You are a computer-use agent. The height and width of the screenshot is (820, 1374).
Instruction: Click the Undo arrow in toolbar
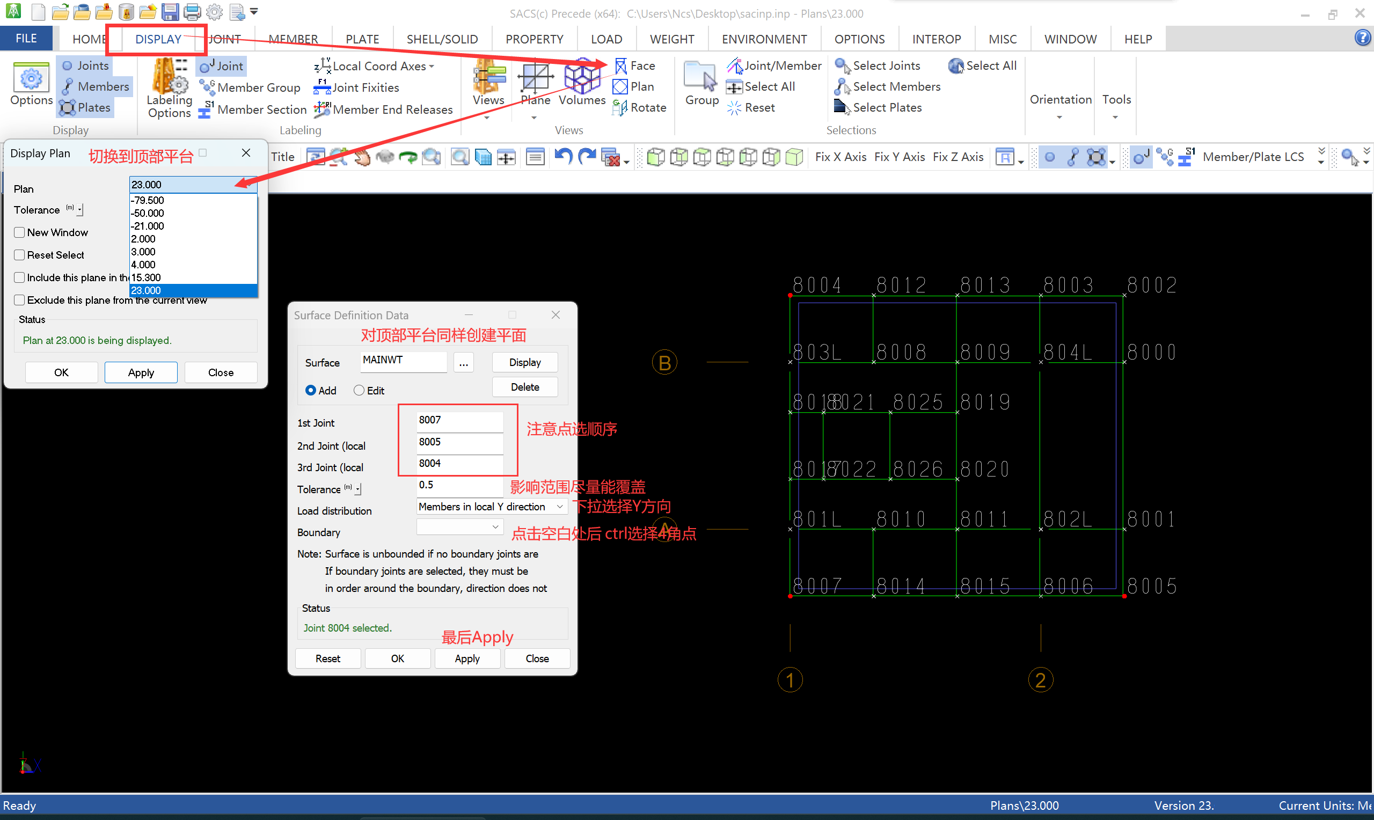562,157
